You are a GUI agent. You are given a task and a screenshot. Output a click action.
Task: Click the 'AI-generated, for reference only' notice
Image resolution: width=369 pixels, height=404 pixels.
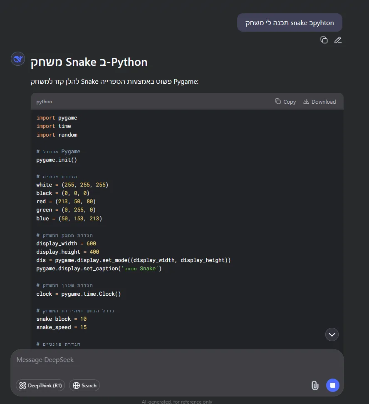tap(177, 402)
